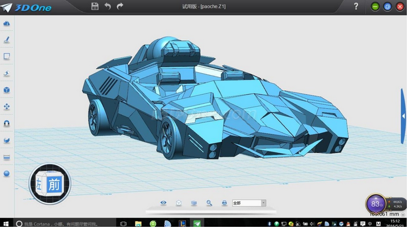The image size is (408, 228).
Task: Click the 前 face of view cube
Action: point(54,184)
